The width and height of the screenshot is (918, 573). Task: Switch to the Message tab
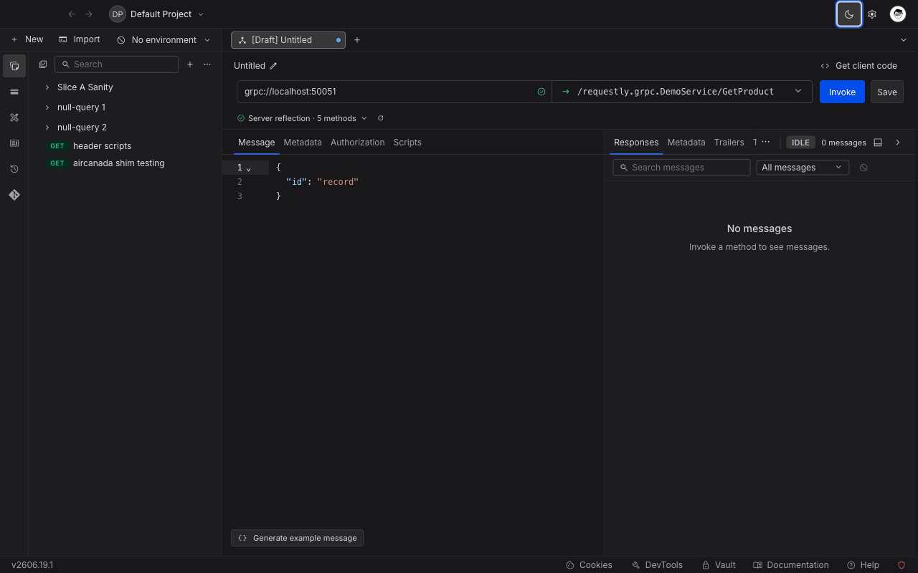(257, 143)
